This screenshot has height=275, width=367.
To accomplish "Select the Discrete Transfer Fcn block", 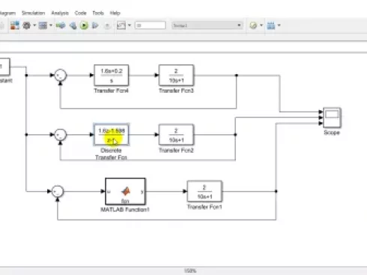I will point(112,135).
